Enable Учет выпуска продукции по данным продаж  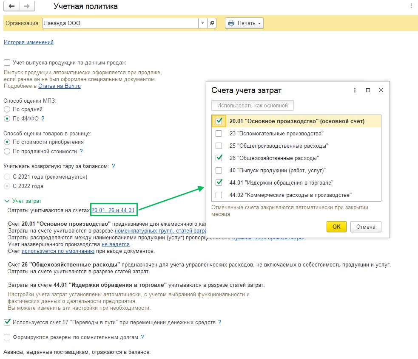[x=7, y=62]
